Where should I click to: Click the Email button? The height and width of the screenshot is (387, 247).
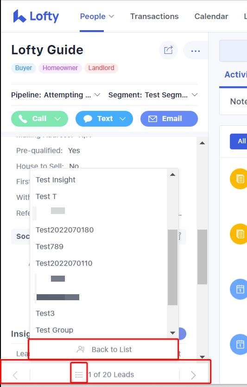[169, 119]
